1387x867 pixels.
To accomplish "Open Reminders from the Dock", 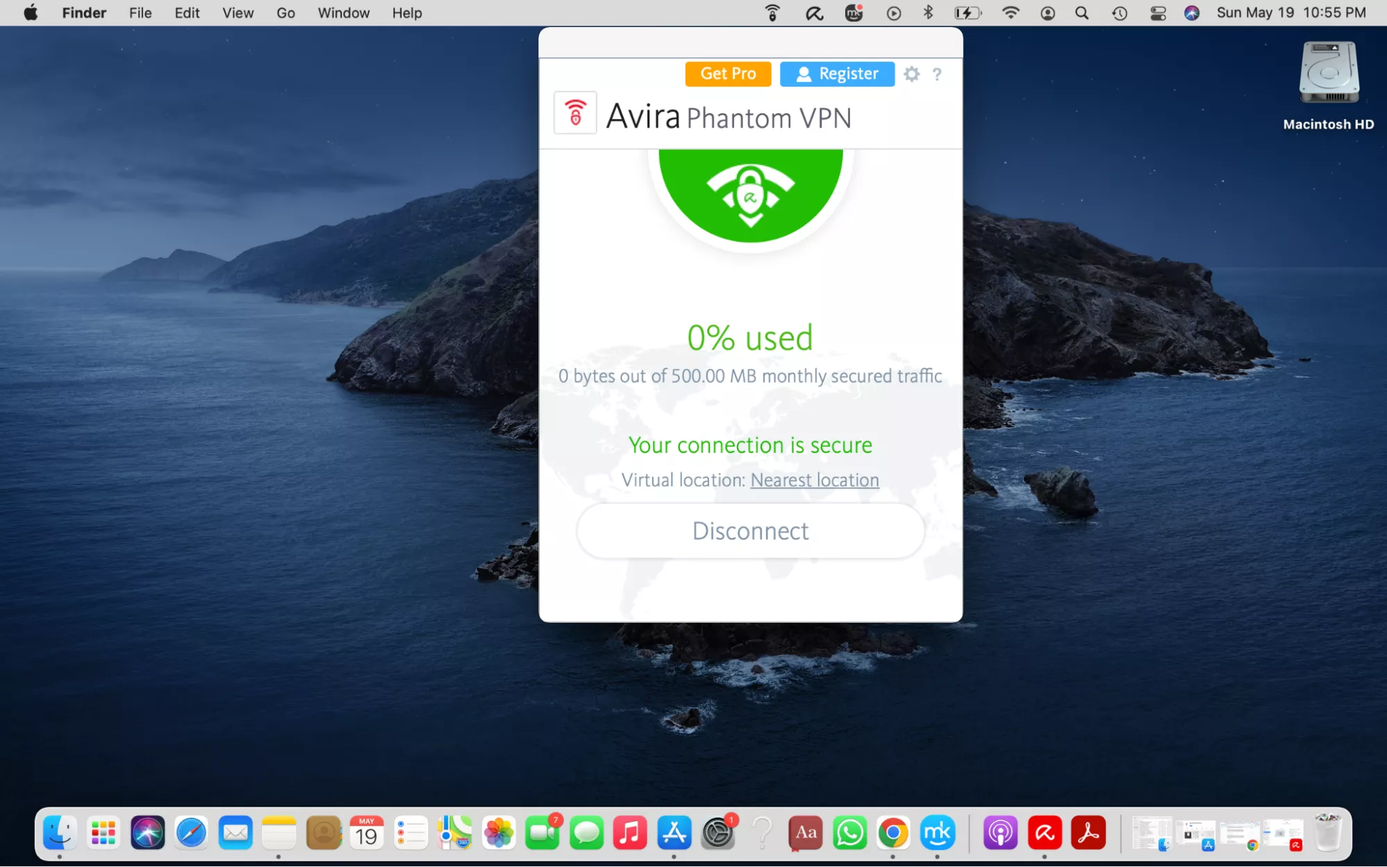I will pos(411,833).
